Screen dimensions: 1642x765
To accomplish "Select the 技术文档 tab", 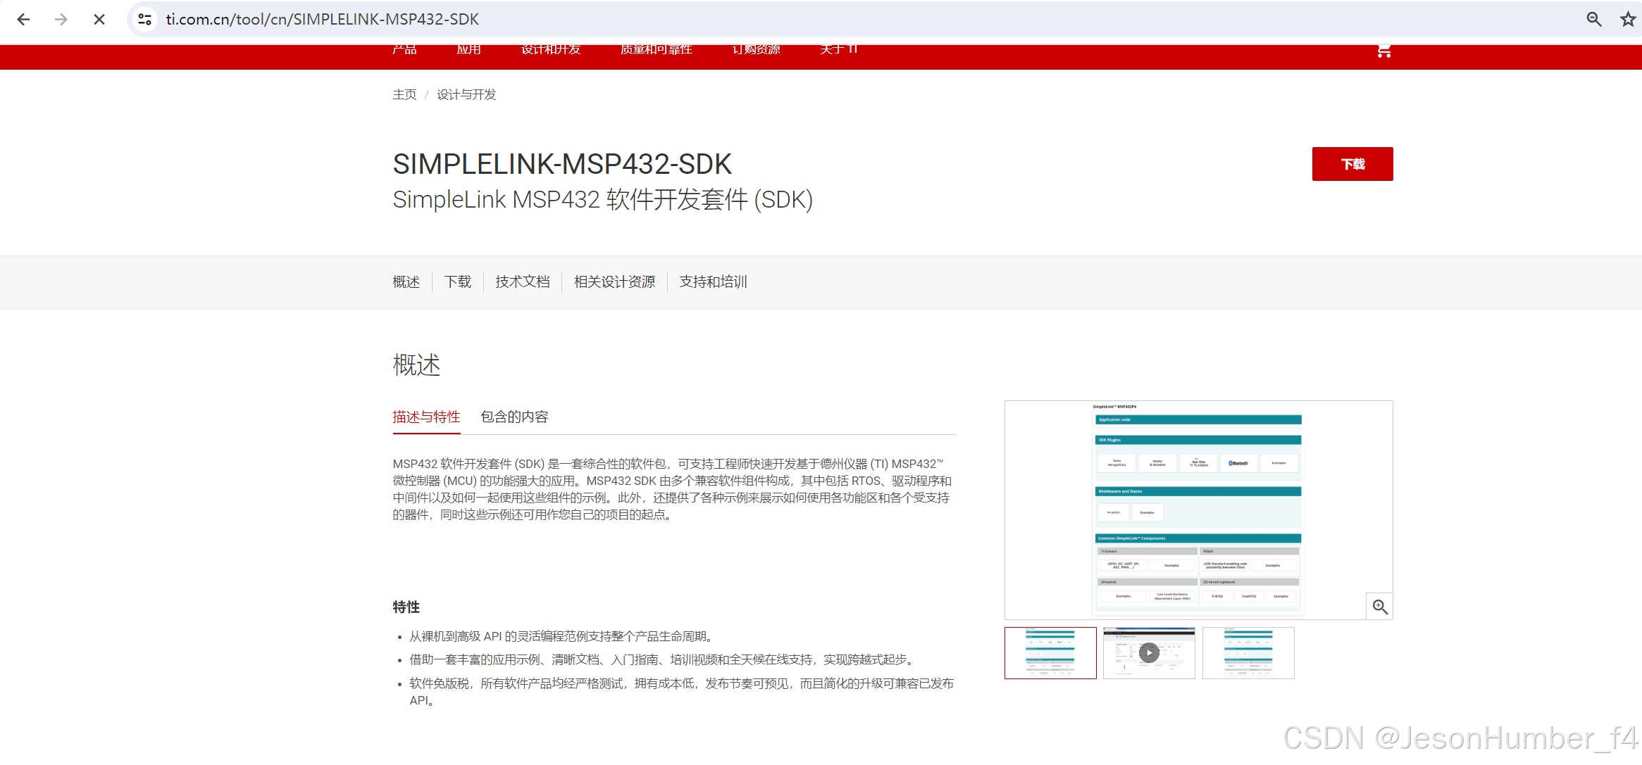I will click(522, 282).
